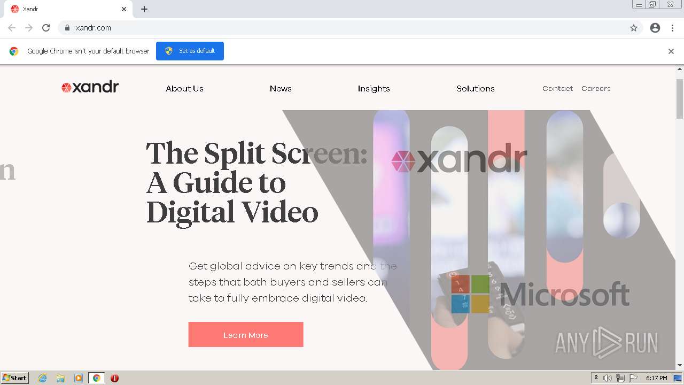Open the Windows Start menu

[x=15, y=378]
